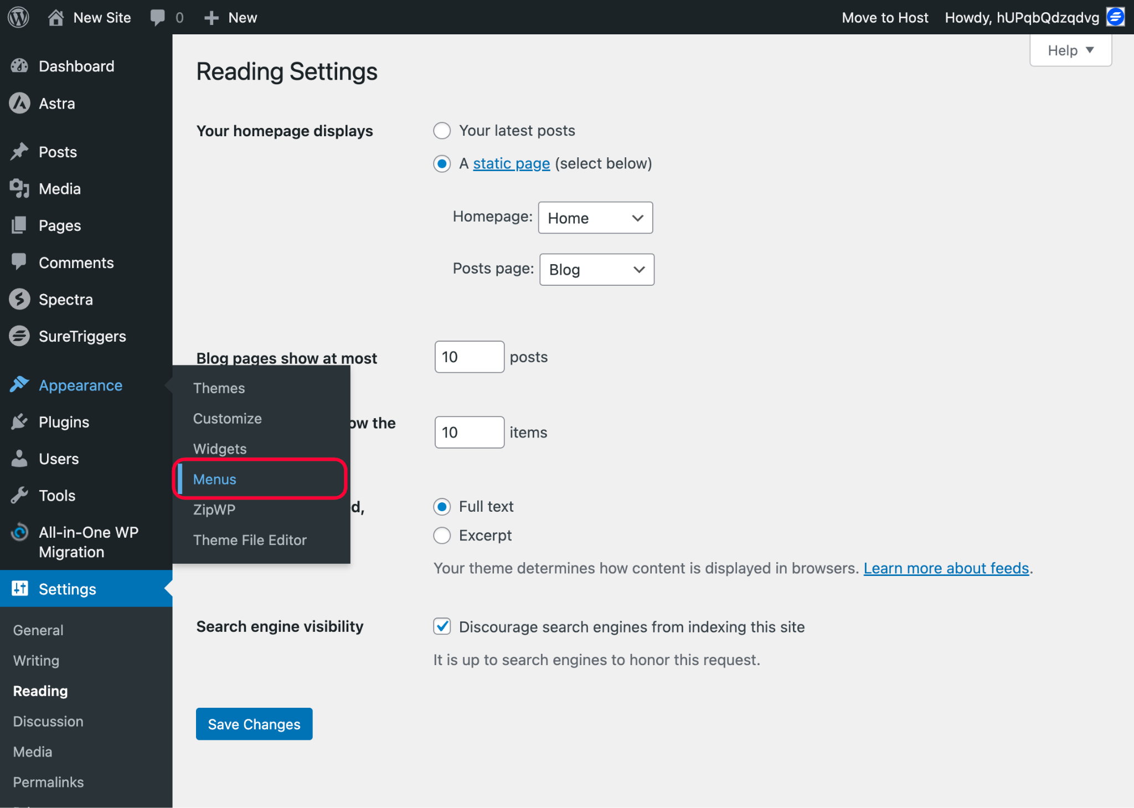1134x808 pixels.
Task: Uncheck 'Discourage search engines' checkbox
Action: pos(442,626)
